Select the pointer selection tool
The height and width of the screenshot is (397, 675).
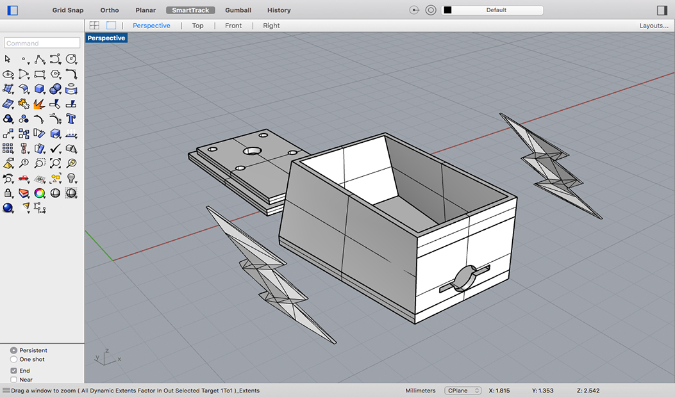(7, 59)
